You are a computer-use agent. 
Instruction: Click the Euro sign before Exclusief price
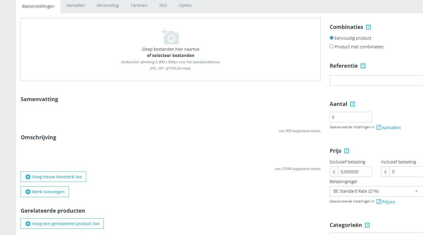(x=334, y=172)
